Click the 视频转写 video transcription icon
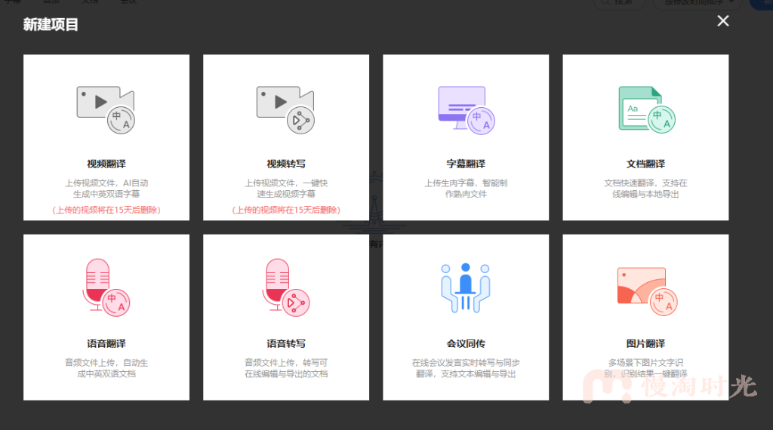 tap(286, 110)
